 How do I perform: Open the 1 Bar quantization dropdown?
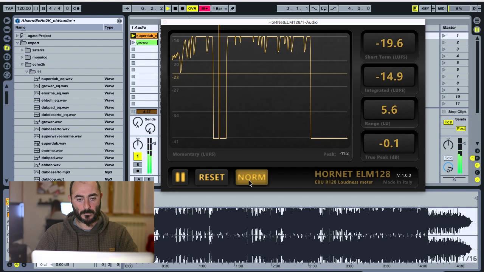pos(220,8)
